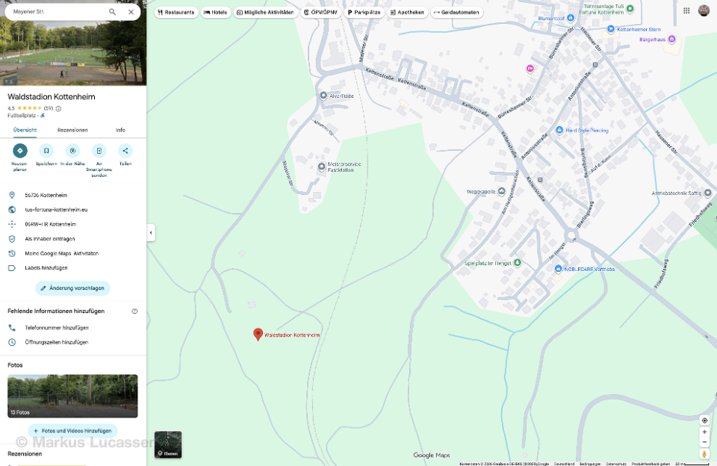Click the magnifier search icon

click(113, 12)
